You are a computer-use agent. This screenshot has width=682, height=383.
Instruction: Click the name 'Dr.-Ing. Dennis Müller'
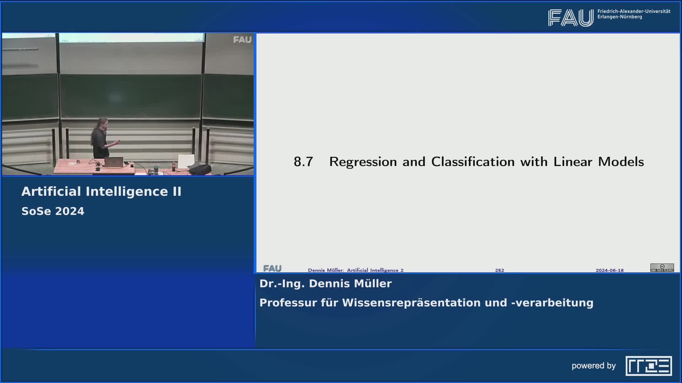point(325,284)
